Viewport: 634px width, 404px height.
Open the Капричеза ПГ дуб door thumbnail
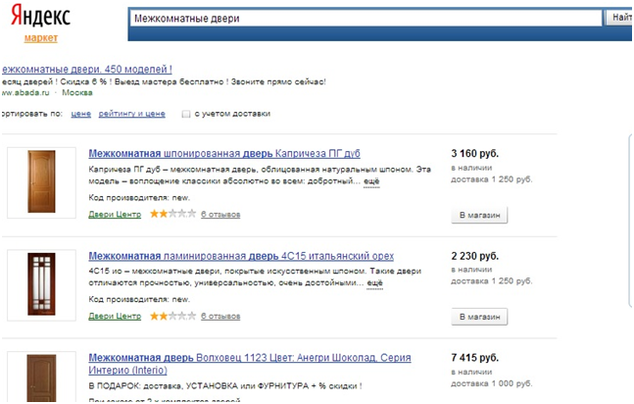coord(41,181)
